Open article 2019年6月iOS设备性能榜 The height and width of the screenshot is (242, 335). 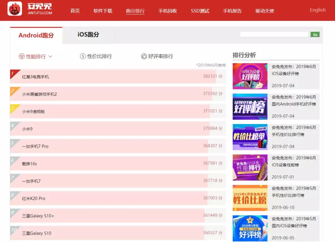294,161
